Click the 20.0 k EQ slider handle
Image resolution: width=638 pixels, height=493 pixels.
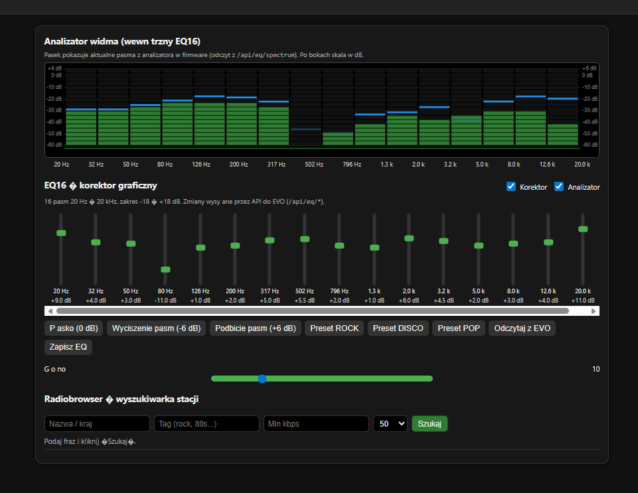click(x=583, y=229)
